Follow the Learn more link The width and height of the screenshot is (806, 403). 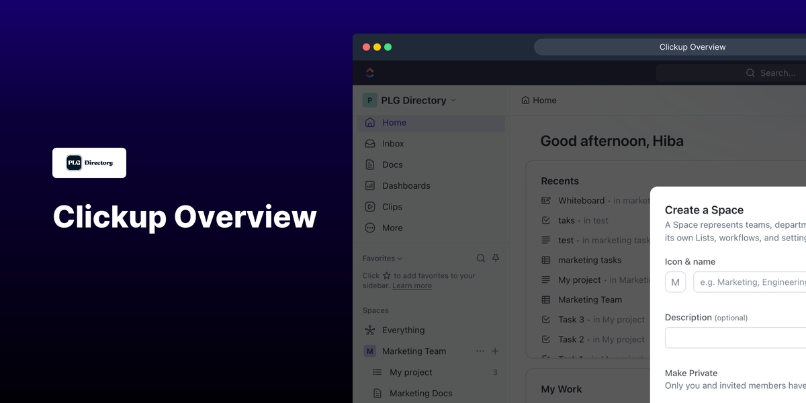tap(412, 286)
